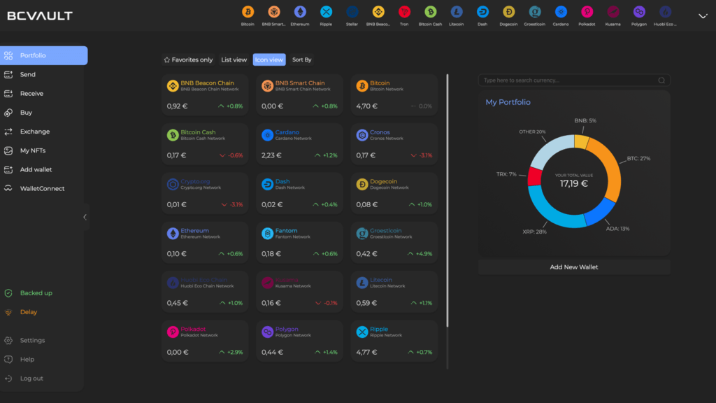
Task: Open the Dogecoin network from the top bar
Action: click(508, 12)
